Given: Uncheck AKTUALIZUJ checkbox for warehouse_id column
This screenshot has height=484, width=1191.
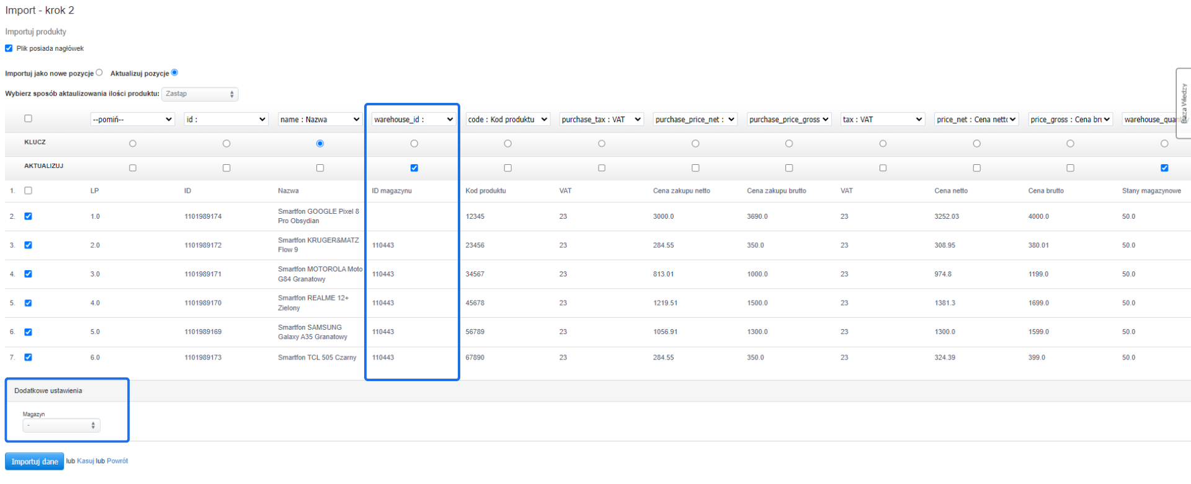Looking at the screenshot, I should pyautogui.click(x=414, y=168).
